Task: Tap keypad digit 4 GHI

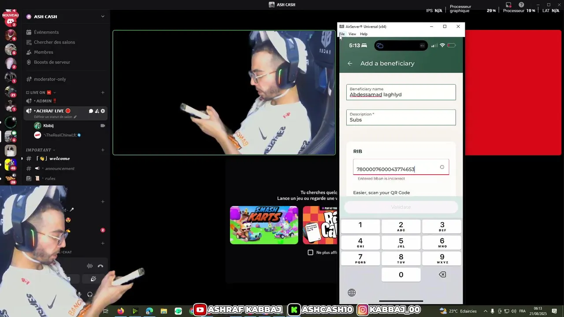Action: tap(360, 242)
